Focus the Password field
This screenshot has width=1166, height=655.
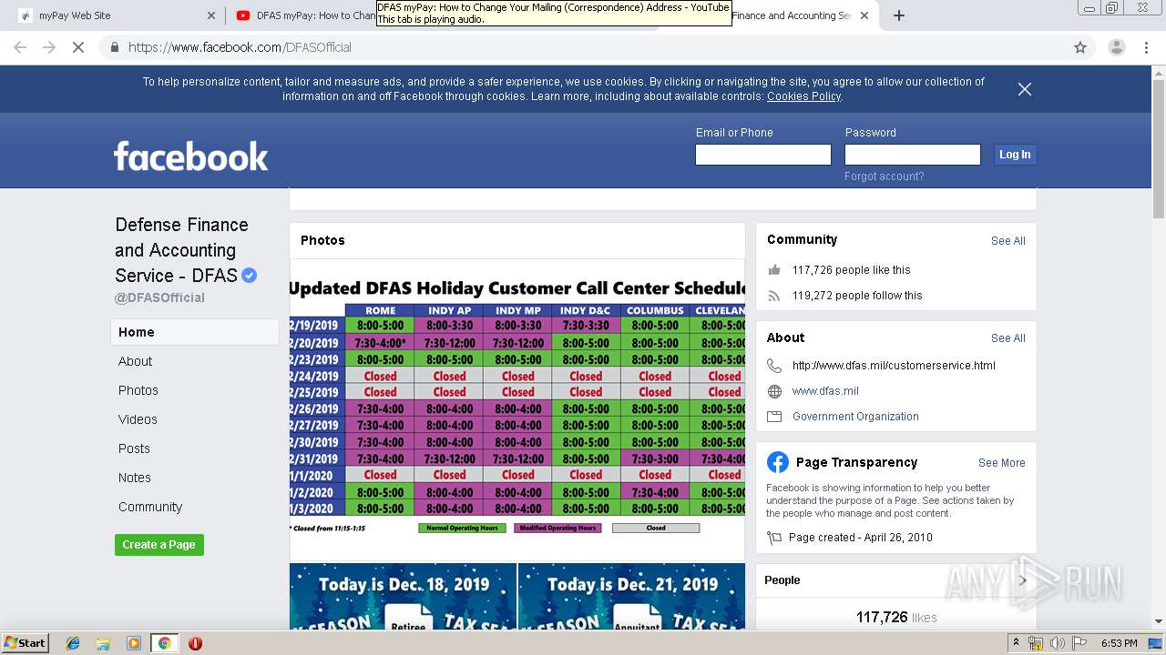click(913, 155)
